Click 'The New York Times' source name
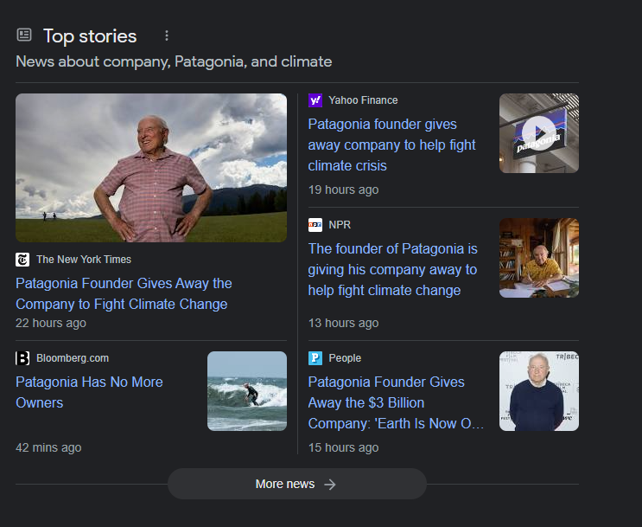642x527 pixels. [84, 260]
